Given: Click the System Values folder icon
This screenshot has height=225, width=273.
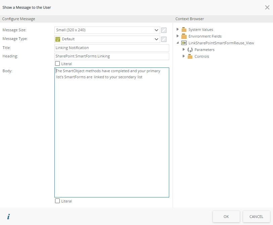Looking at the screenshot, I should (x=184, y=30).
